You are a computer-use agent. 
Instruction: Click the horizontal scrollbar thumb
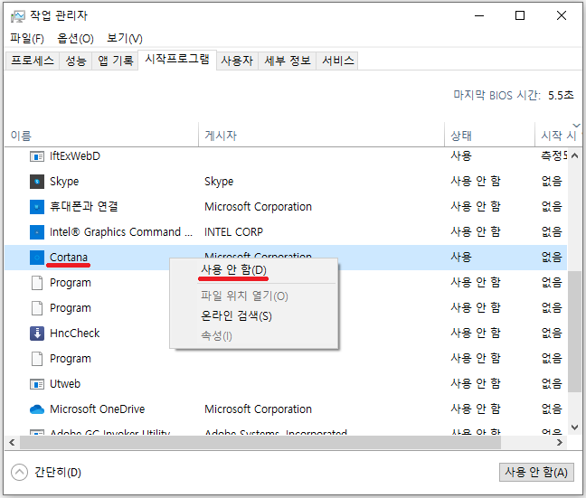coord(260,443)
